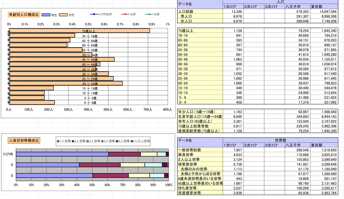
Task: Click the 75歳以上 bar in population chart
Action: click(x=79, y=30)
